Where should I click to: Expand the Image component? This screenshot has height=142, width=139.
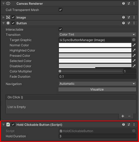(4, 17)
